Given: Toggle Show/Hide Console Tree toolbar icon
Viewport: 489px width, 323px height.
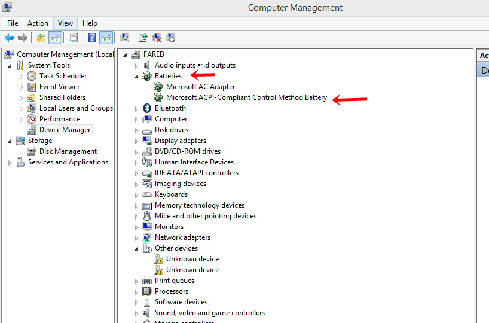Looking at the screenshot, I should [x=55, y=38].
